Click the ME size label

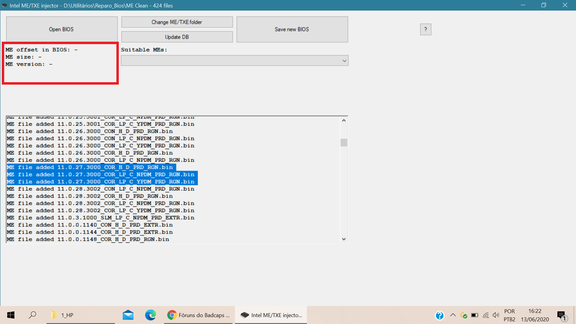23,57
